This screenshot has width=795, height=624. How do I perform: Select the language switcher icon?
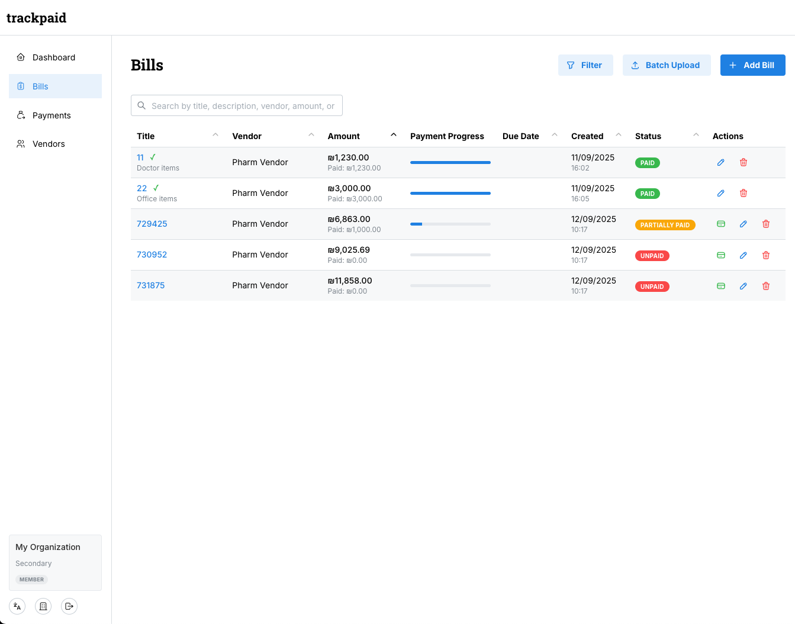pyautogui.click(x=17, y=606)
